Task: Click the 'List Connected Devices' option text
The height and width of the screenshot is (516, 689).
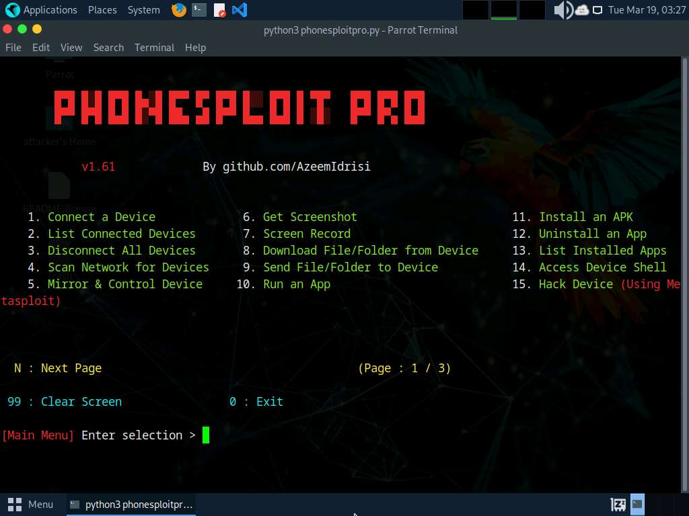Action: coord(121,234)
